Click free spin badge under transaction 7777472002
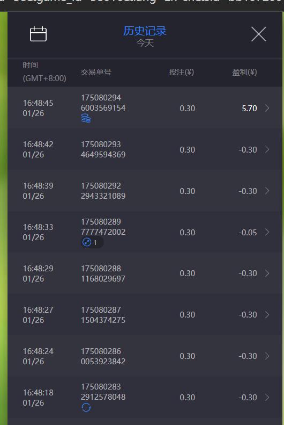Image resolution: width=284 pixels, height=425 pixels. (92, 242)
